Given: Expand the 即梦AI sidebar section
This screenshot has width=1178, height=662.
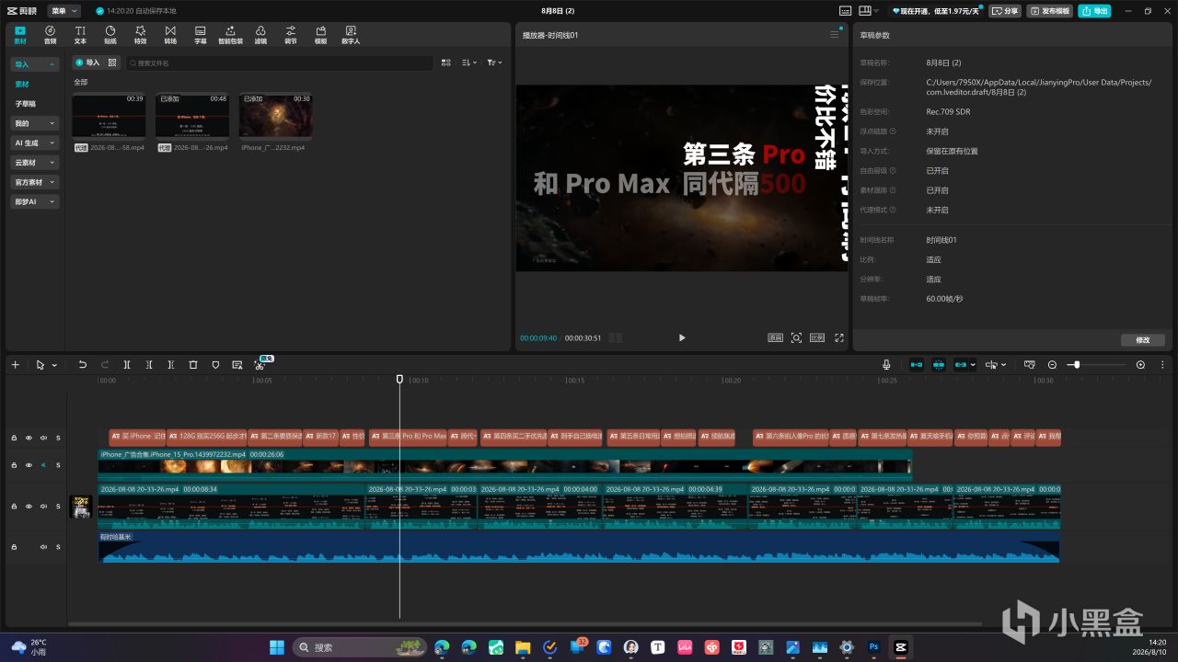Looking at the screenshot, I should click(35, 201).
